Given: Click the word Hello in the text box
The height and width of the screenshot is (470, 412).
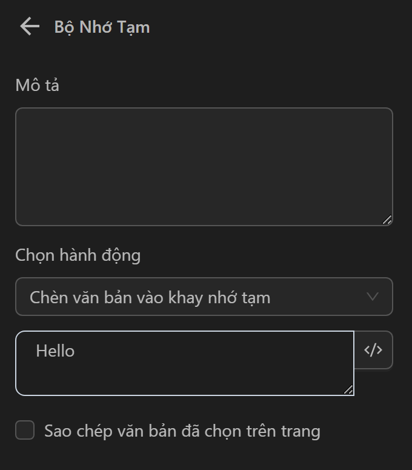Looking at the screenshot, I should tap(55, 351).
